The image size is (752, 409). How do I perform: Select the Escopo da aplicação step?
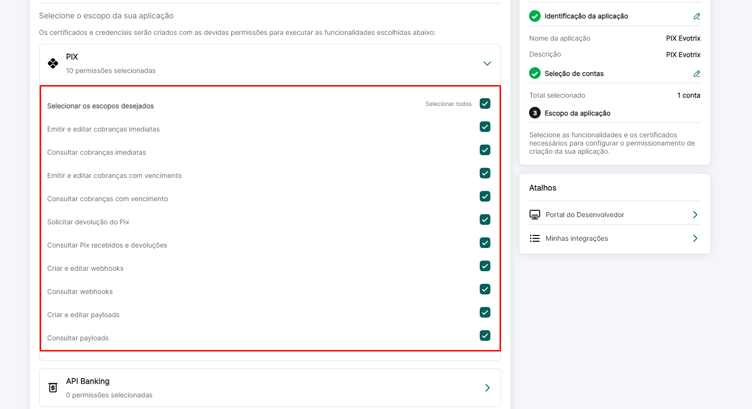tap(577, 113)
